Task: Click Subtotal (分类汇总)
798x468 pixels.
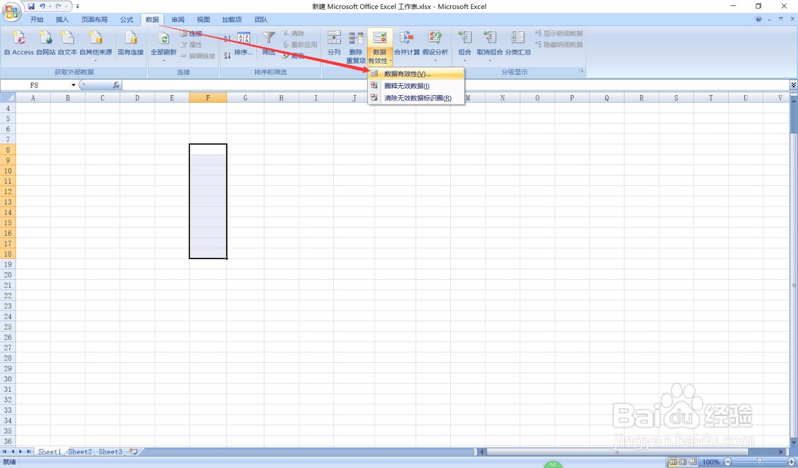Action: 518,43
